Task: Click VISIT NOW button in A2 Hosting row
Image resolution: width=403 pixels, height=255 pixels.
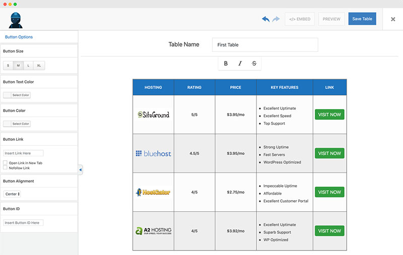Action: click(x=329, y=231)
